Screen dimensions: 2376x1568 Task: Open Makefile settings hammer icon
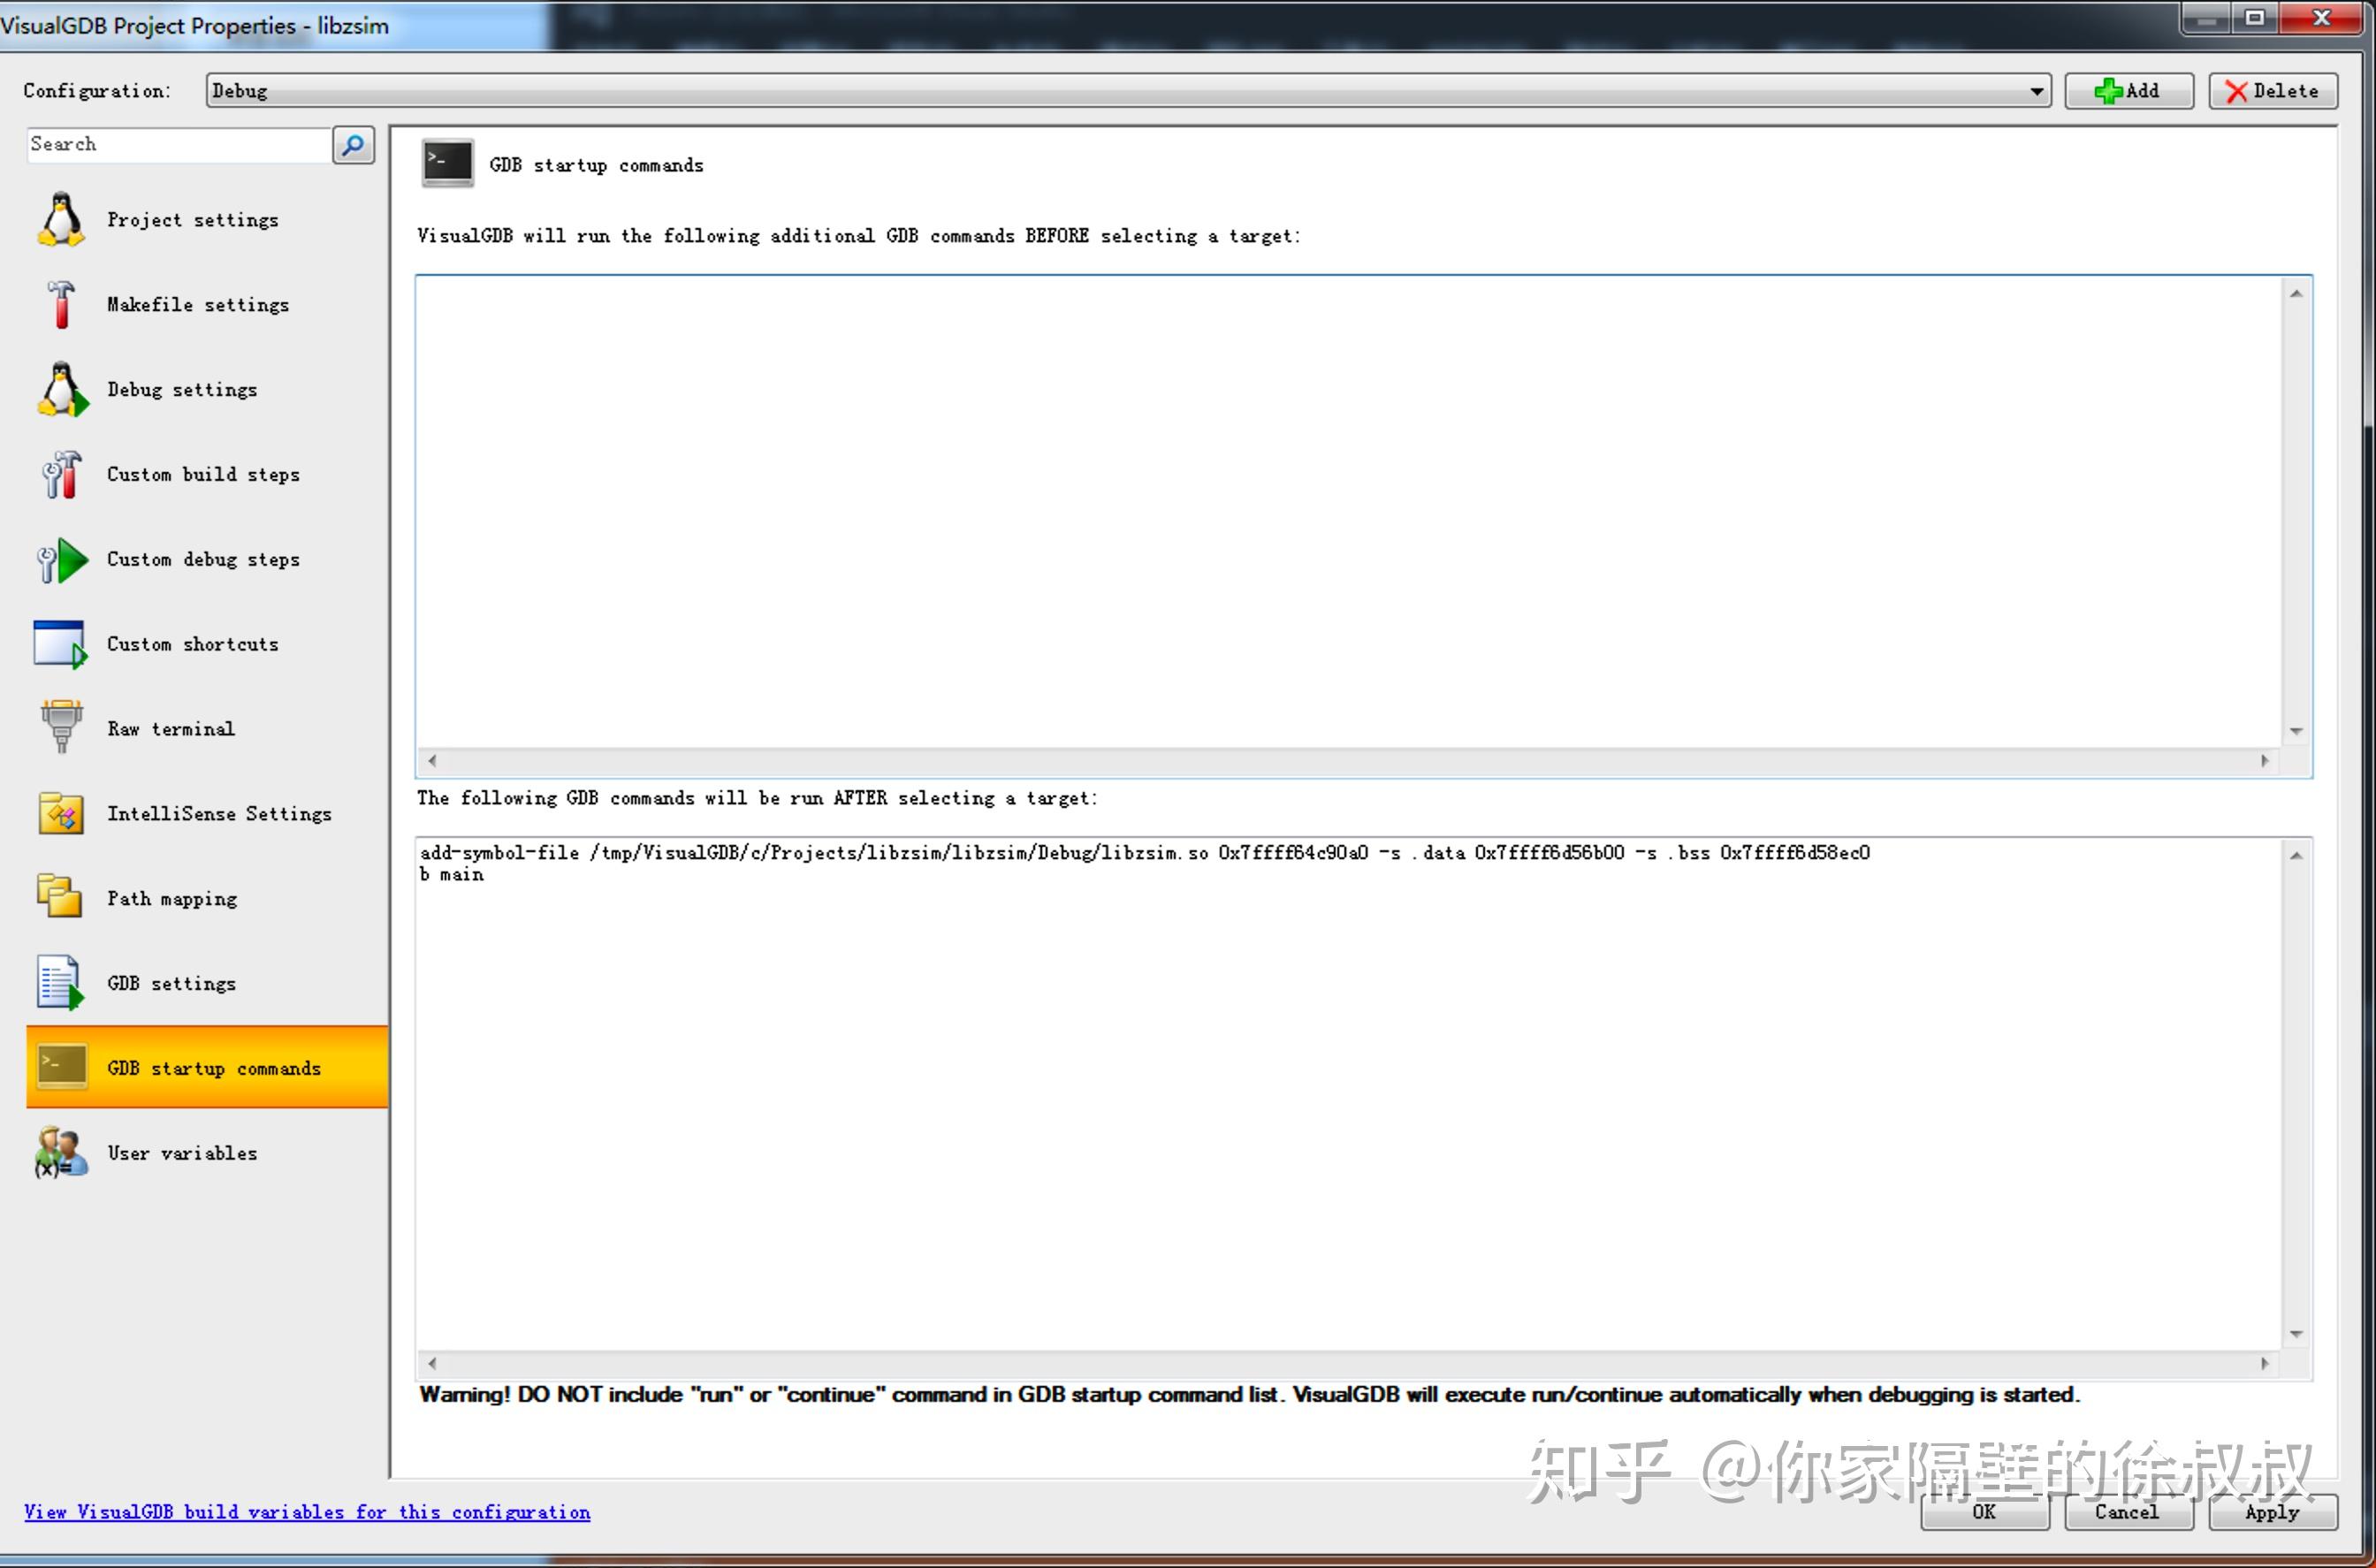click(61, 304)
